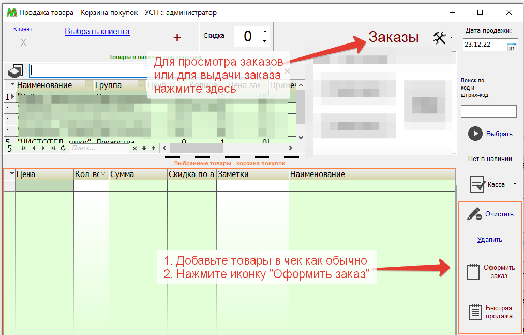Click the Клиент: link label

coord(24,29)
